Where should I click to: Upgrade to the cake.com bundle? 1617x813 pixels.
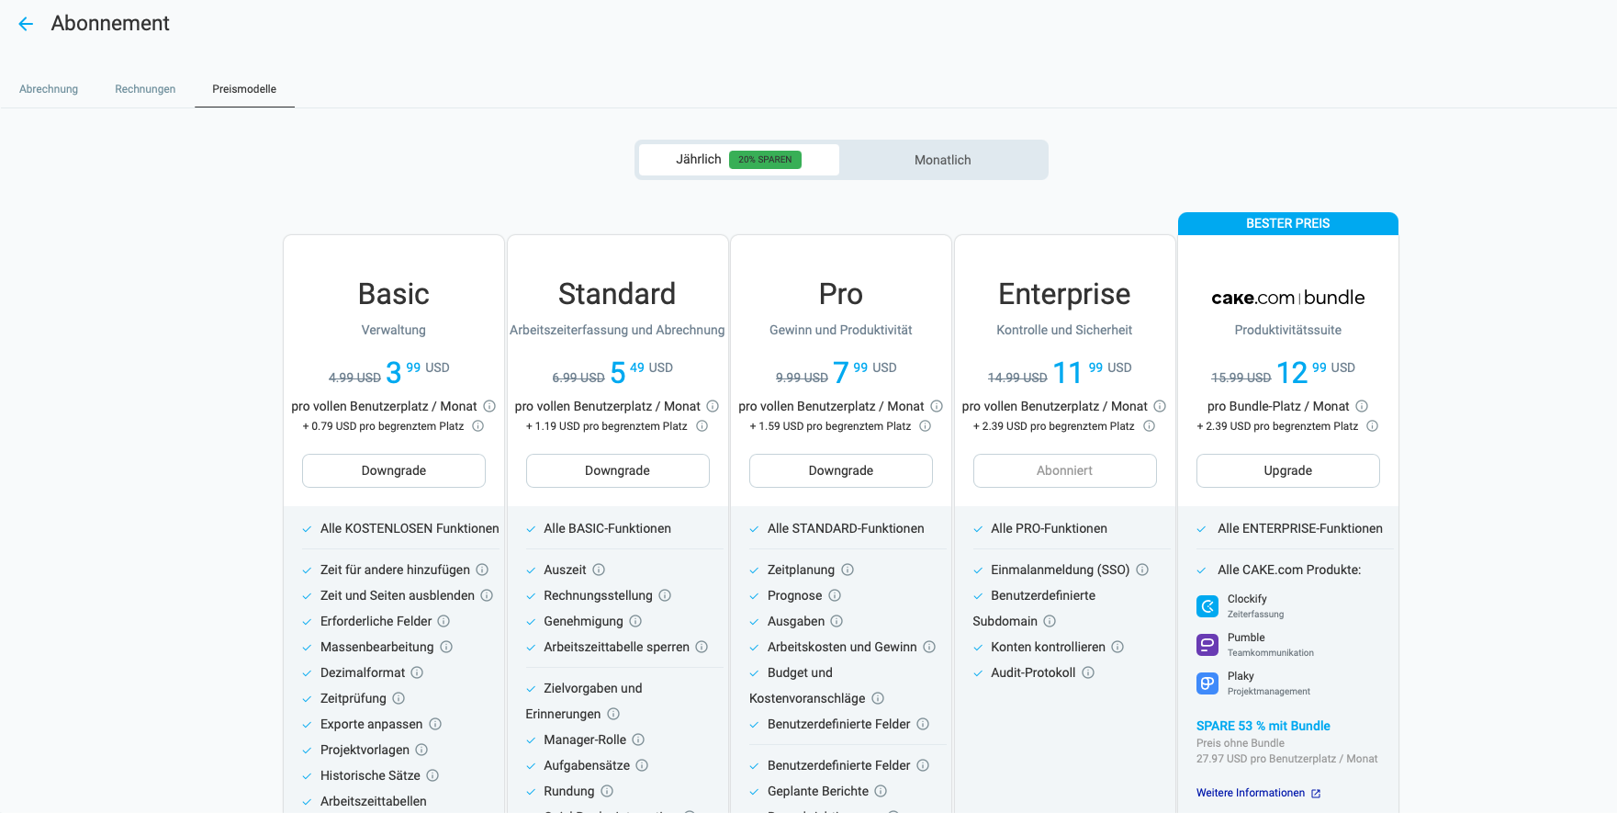coord(1288,470)
